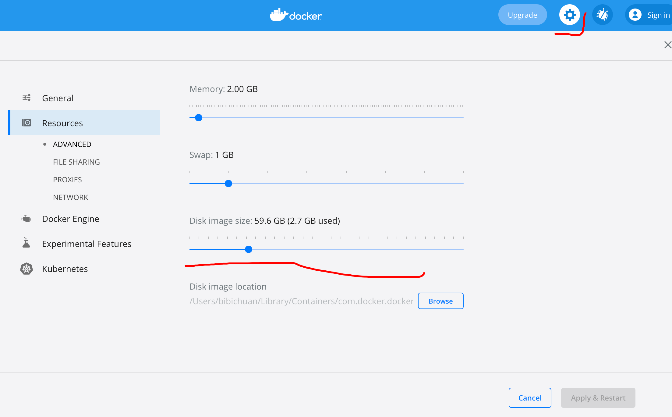Click the Docker Engine icon
The height and width of the screenshot is (417, 672).
tap(27, 219)
